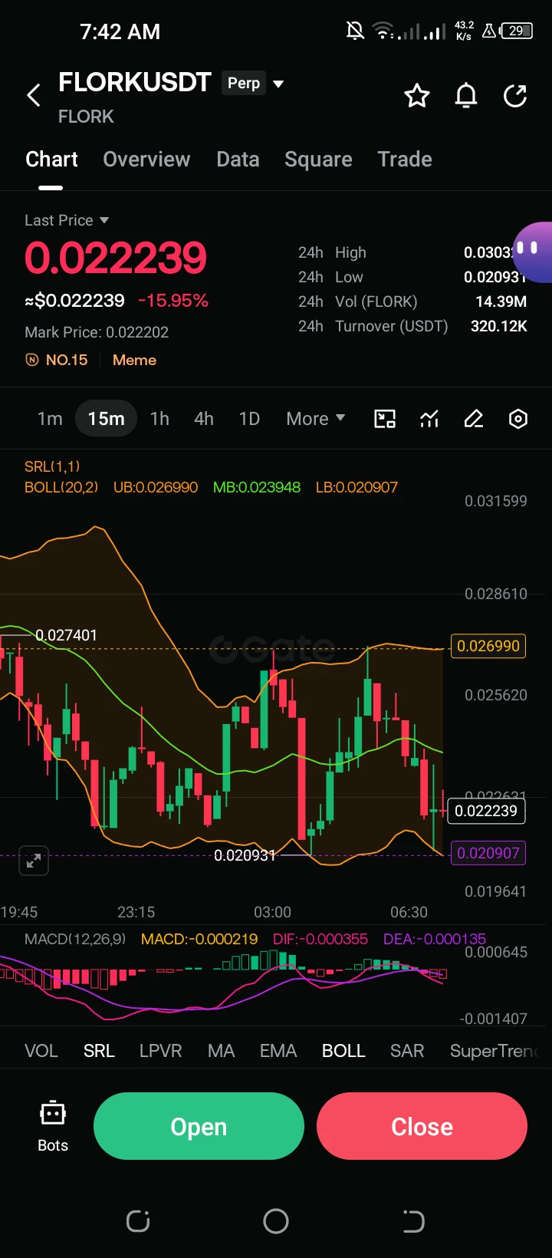
Task: Go to the Trade tab
Action: (x=405, y=159)
